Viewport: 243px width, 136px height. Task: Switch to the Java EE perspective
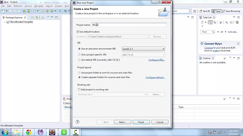coord(205,11)
